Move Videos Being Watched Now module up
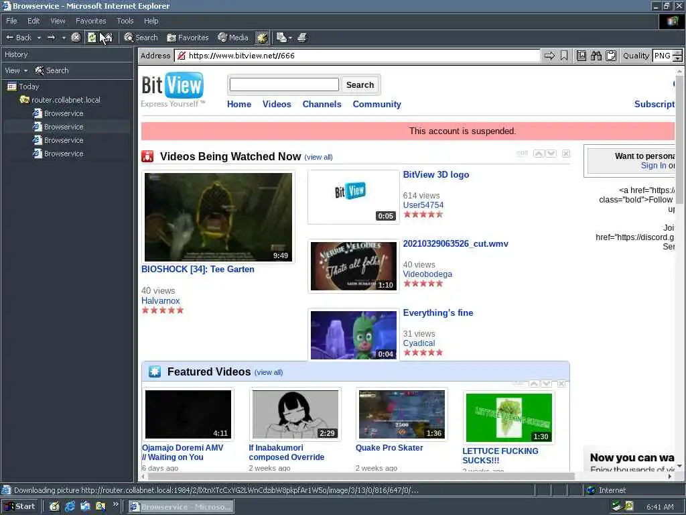Image resolution: width=686 pixels, height=515 pixels. (539, 154)
